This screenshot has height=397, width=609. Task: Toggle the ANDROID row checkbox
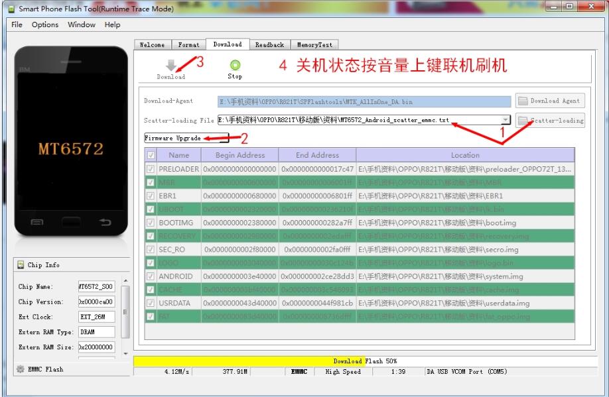pos(151,276)
